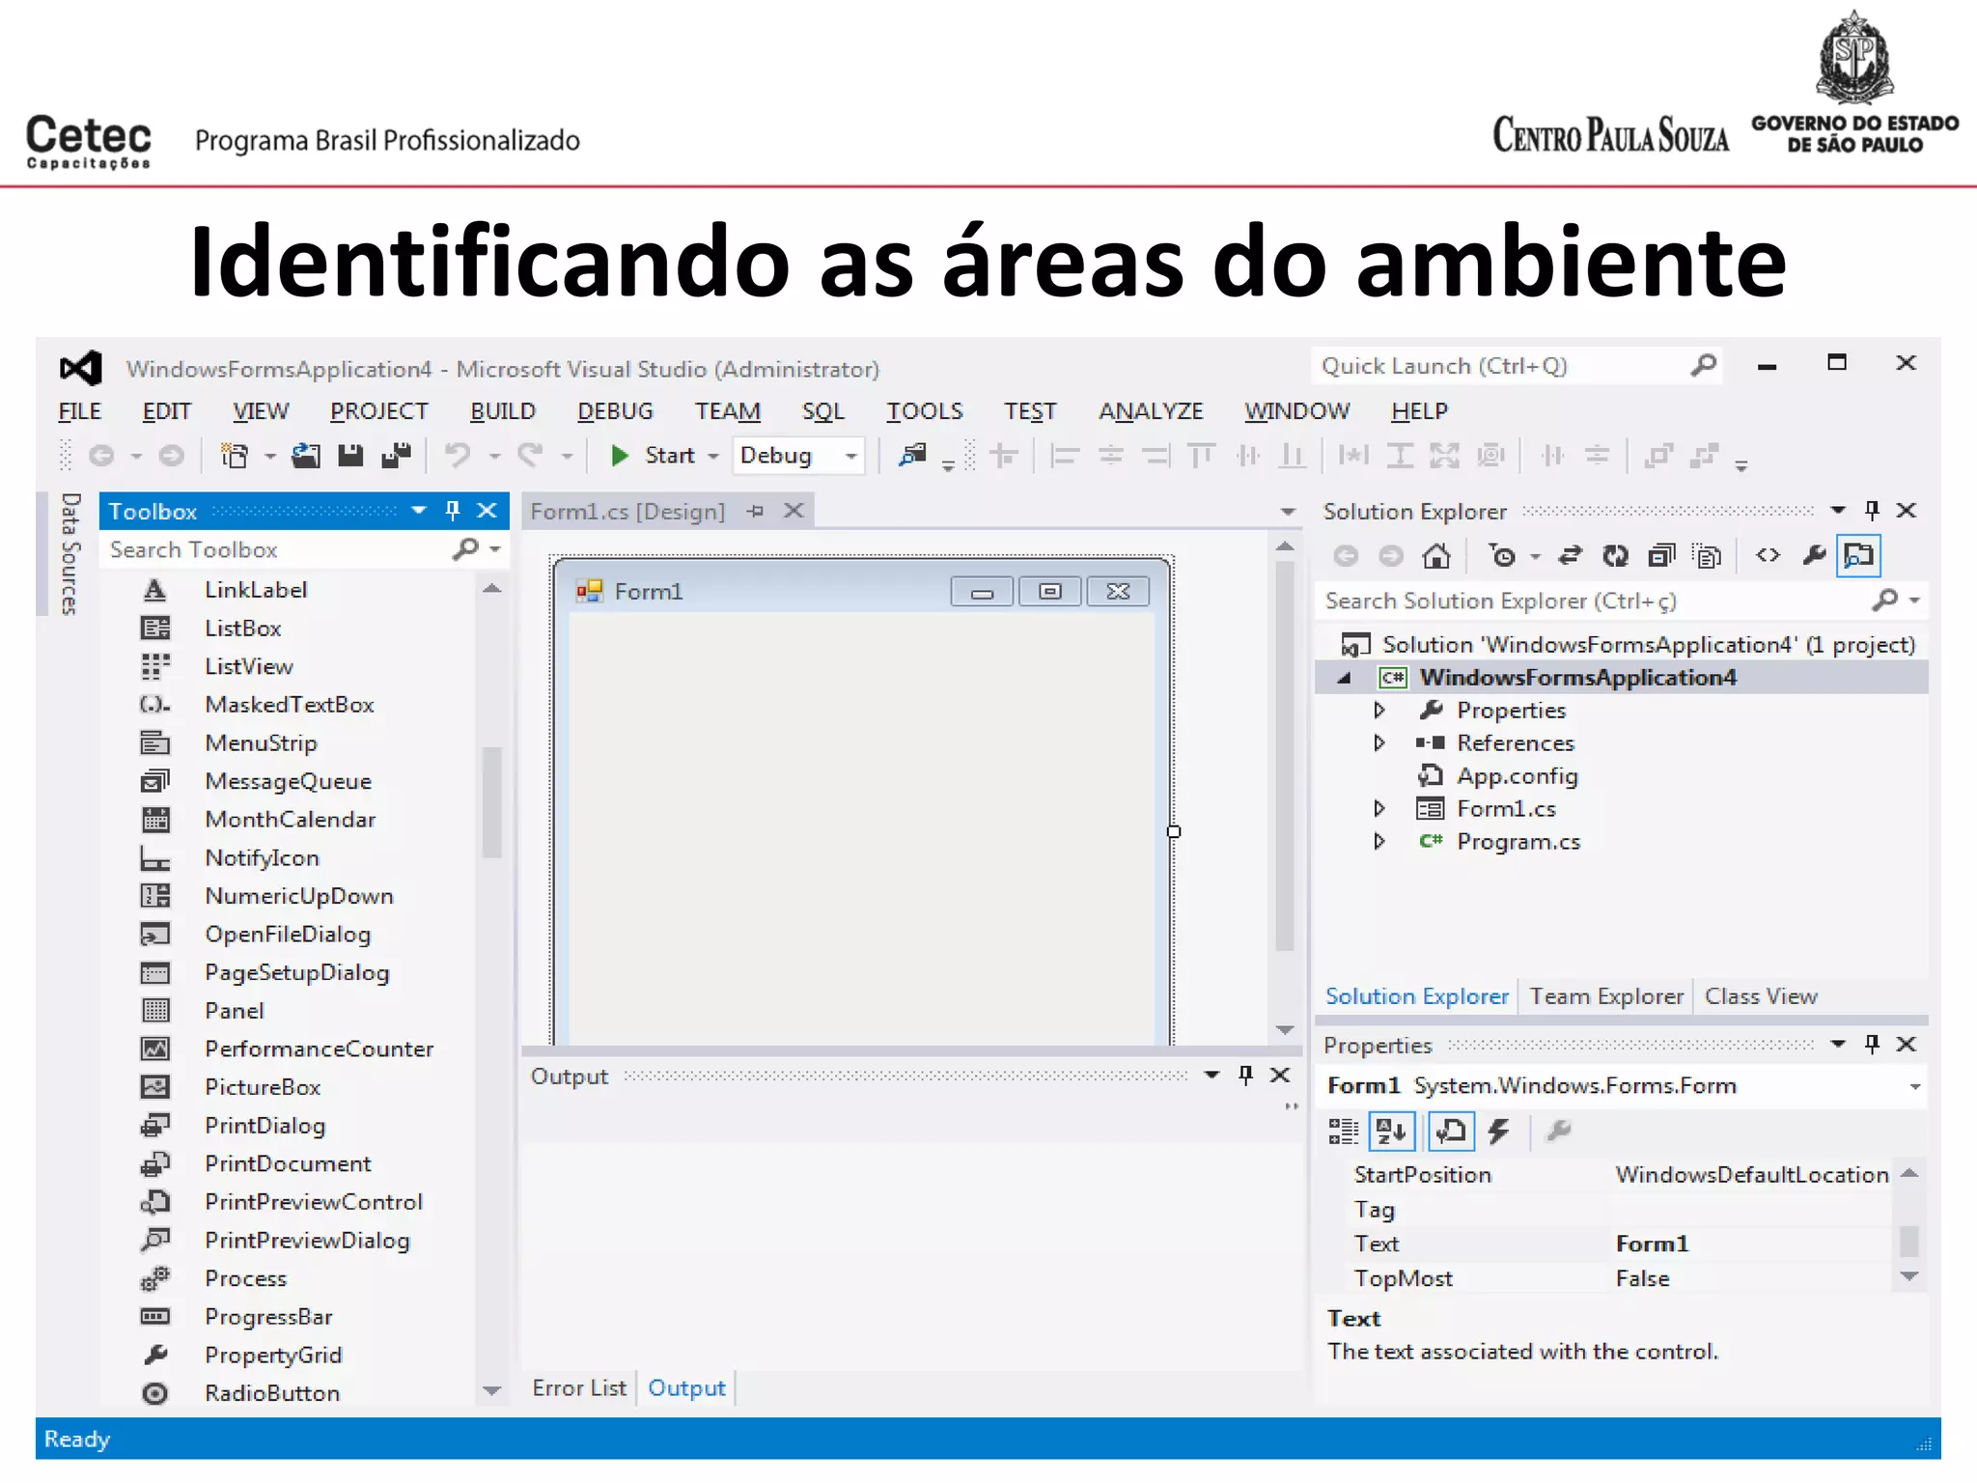Open the Toolbox window options dropdown arrow
The width and height of the screenshot is (1977, 1483).
click(418, 511)
